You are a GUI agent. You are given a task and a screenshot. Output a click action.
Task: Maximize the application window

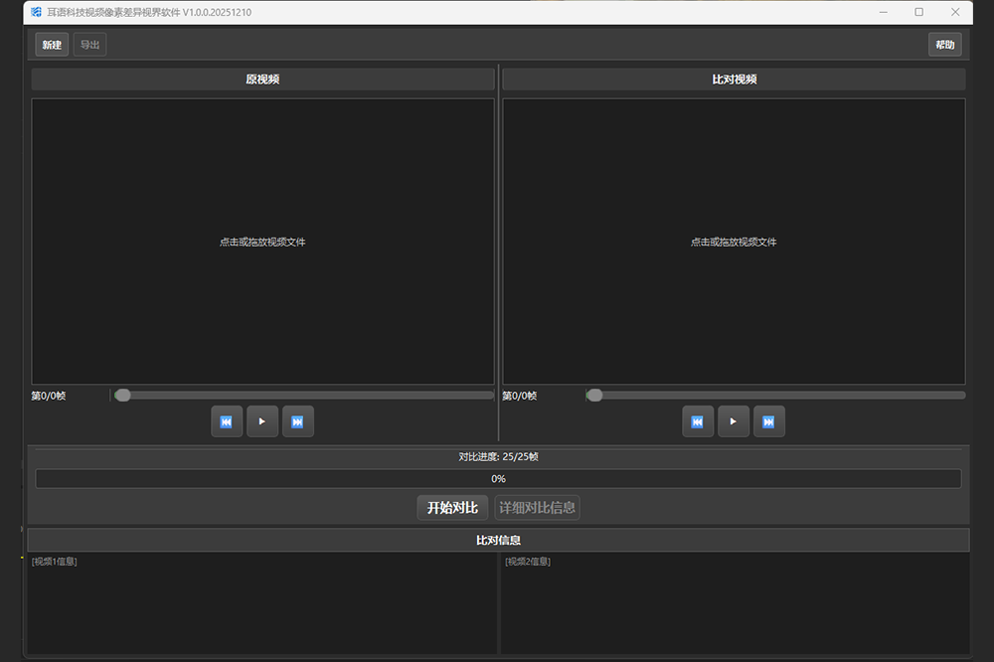click(x=918, y=12)
